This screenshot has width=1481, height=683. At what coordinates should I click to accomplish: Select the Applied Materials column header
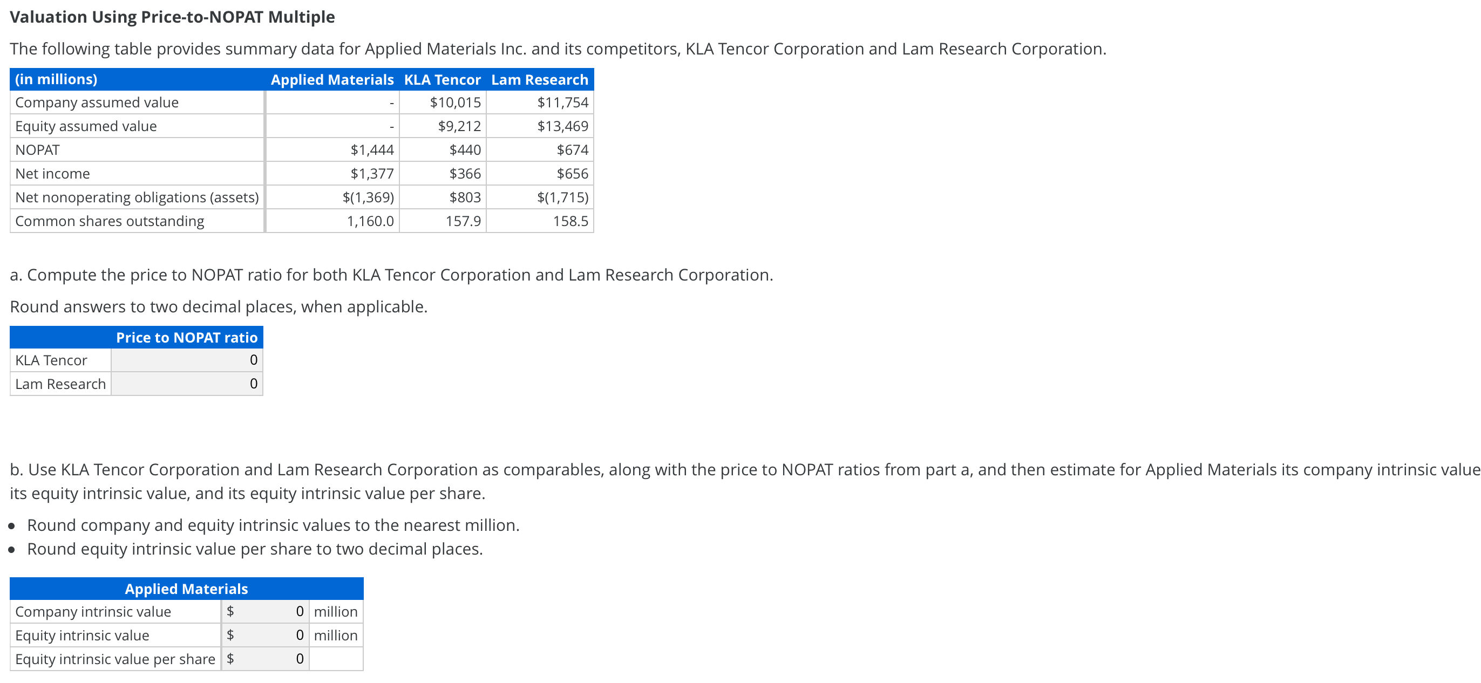pos(332,79)
